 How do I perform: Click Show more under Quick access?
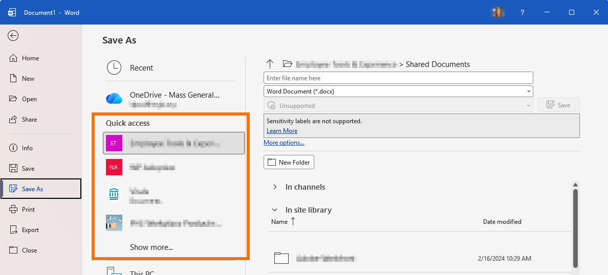point(151,247)
